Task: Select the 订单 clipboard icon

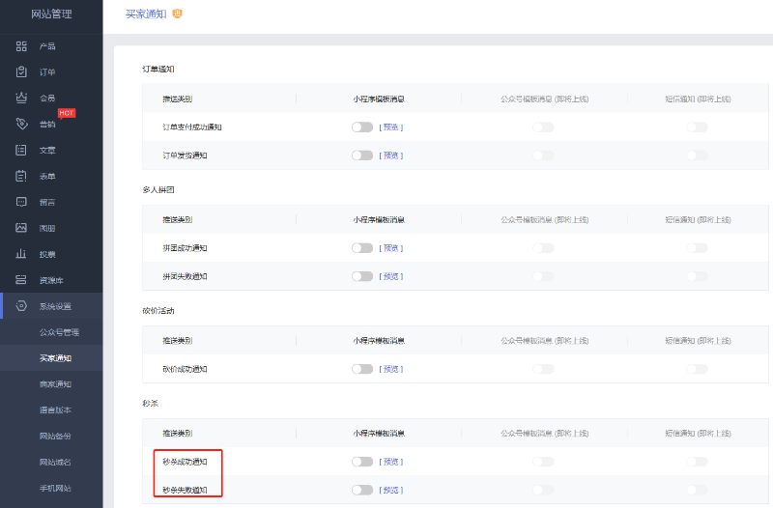Action: pos(21,71)
